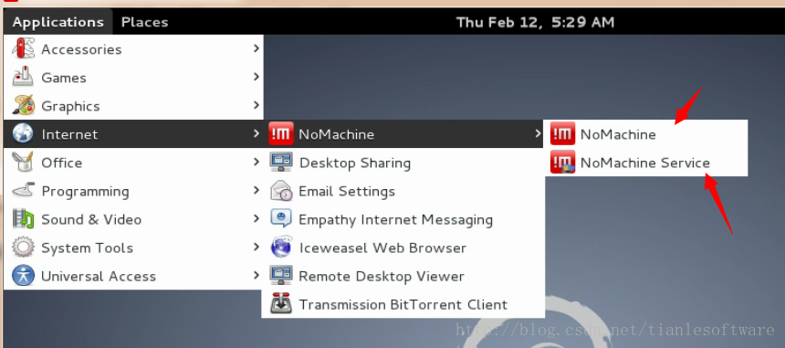
Task: Click the Universal Access person icon
Action: coord(23,276)
